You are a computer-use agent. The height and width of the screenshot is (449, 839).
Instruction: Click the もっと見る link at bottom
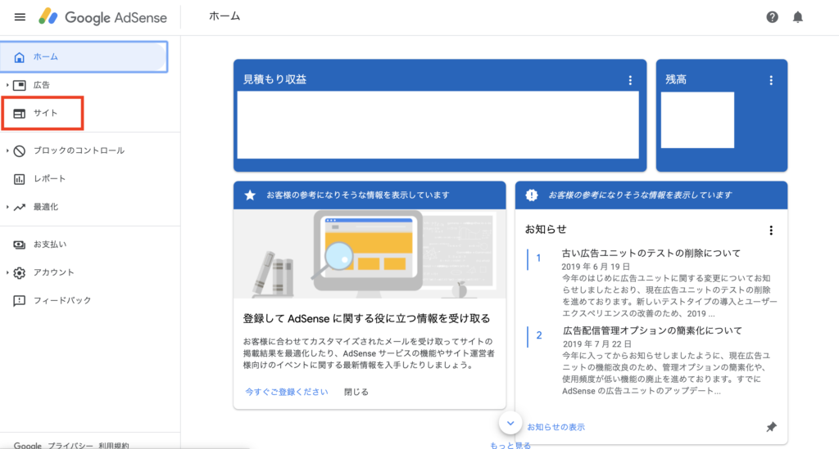[510, 445]
